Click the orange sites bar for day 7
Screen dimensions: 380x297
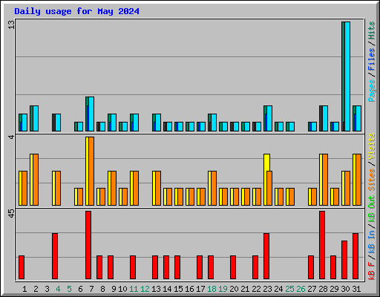(91, 171)
